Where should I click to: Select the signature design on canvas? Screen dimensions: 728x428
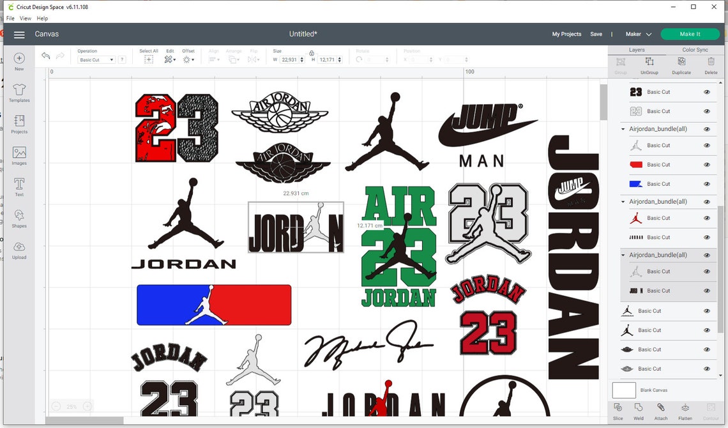(368, 344)
